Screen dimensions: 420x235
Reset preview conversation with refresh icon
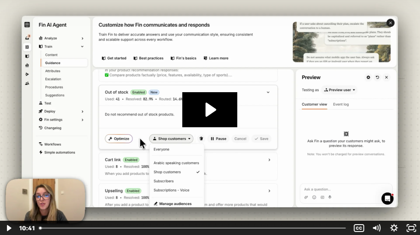pos(378,77)
